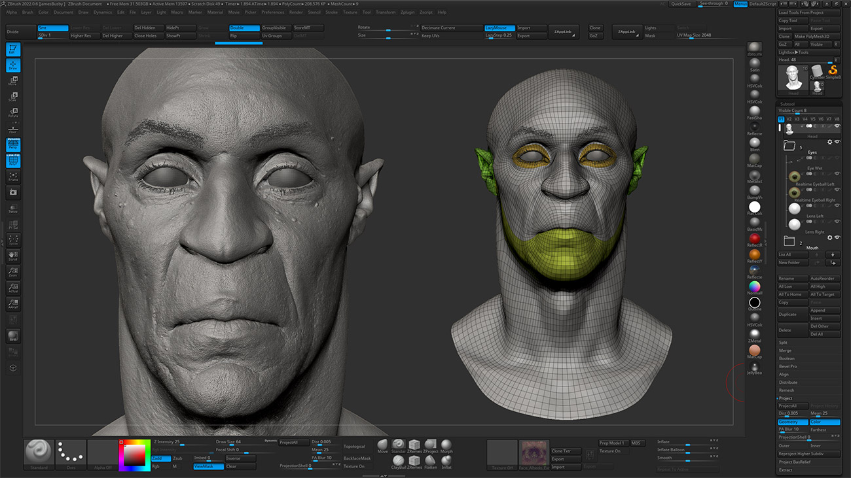Toggle the Zadd mode
Screen dimensions: 851x478
click(x=160, y=458)
